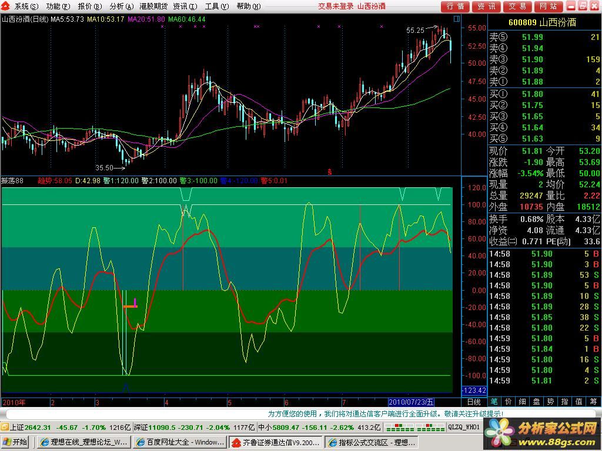This screenshot has height=451, width=602.
Task: Switch to the 指 tab
Action: coord(564,402)
